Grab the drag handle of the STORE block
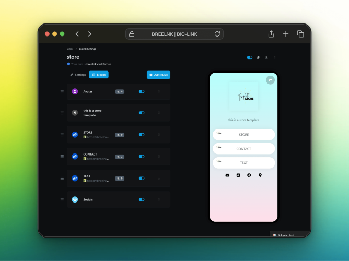349x261 pixels. tap(62, 135)
